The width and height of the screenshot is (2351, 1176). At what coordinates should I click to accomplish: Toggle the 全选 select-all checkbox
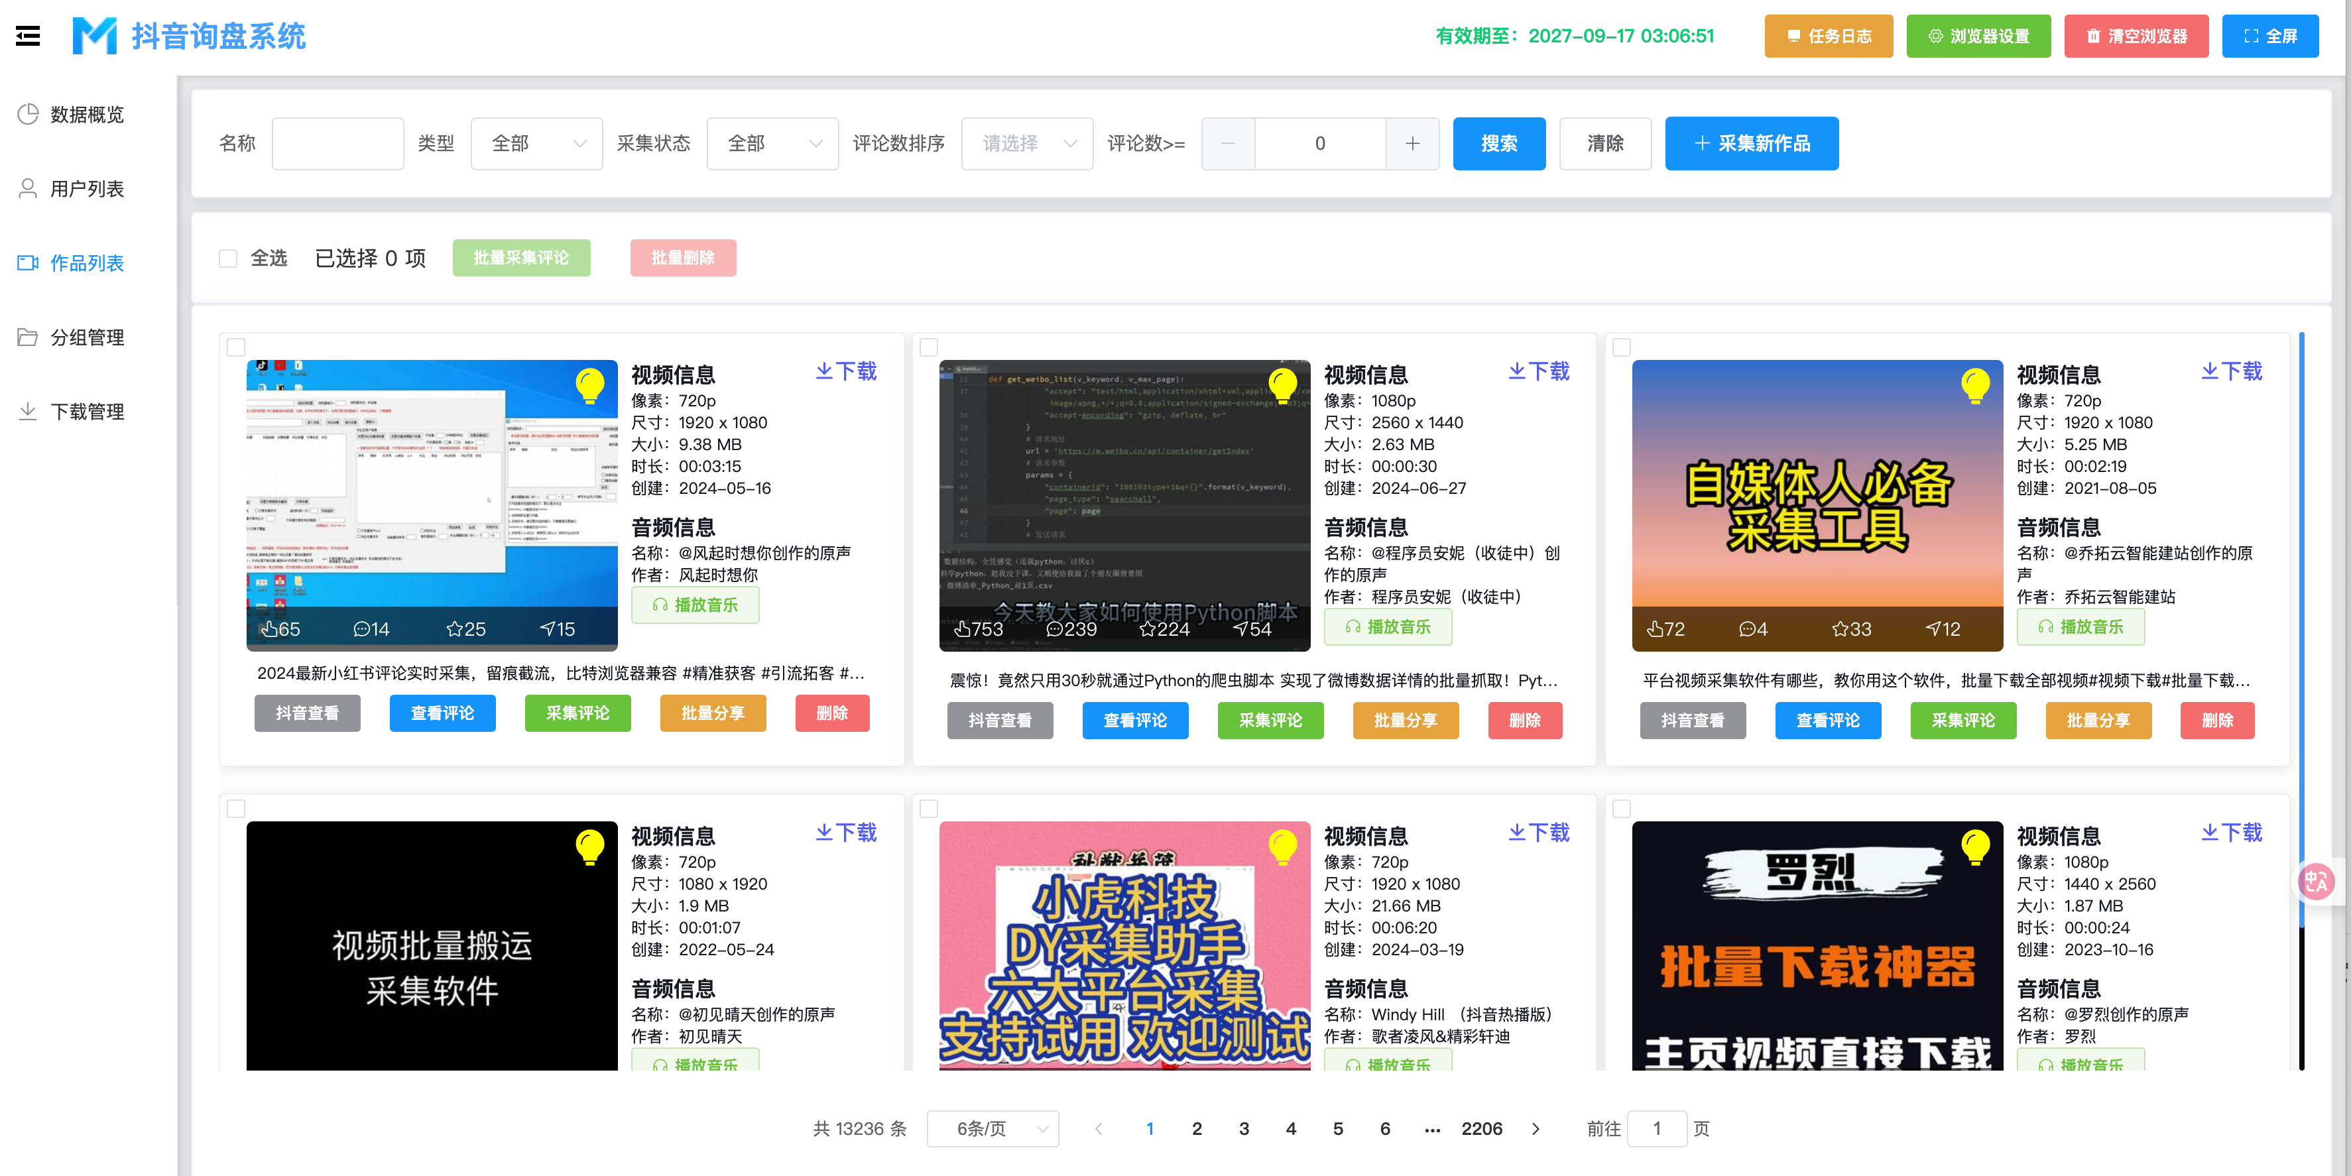228,258
